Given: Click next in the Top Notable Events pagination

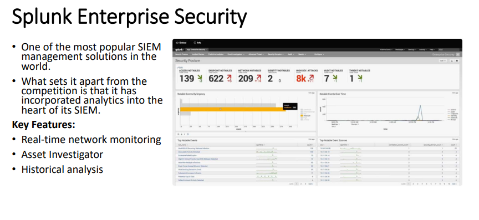Looking at the screenshot, I should point(310,184).
